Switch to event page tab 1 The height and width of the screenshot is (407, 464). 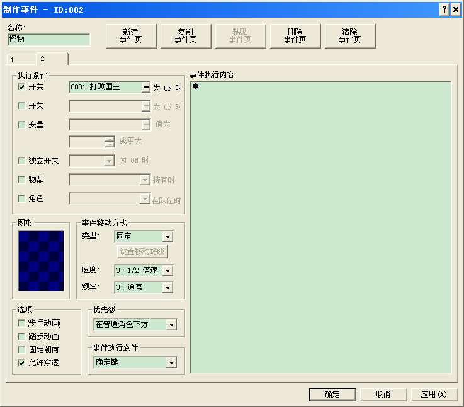21,60
